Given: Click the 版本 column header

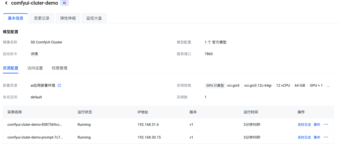Looking at the screenshot, I should pos(193,112).
